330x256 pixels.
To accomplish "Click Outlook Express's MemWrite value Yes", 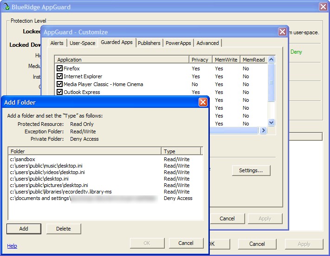I will pos(219,92).
